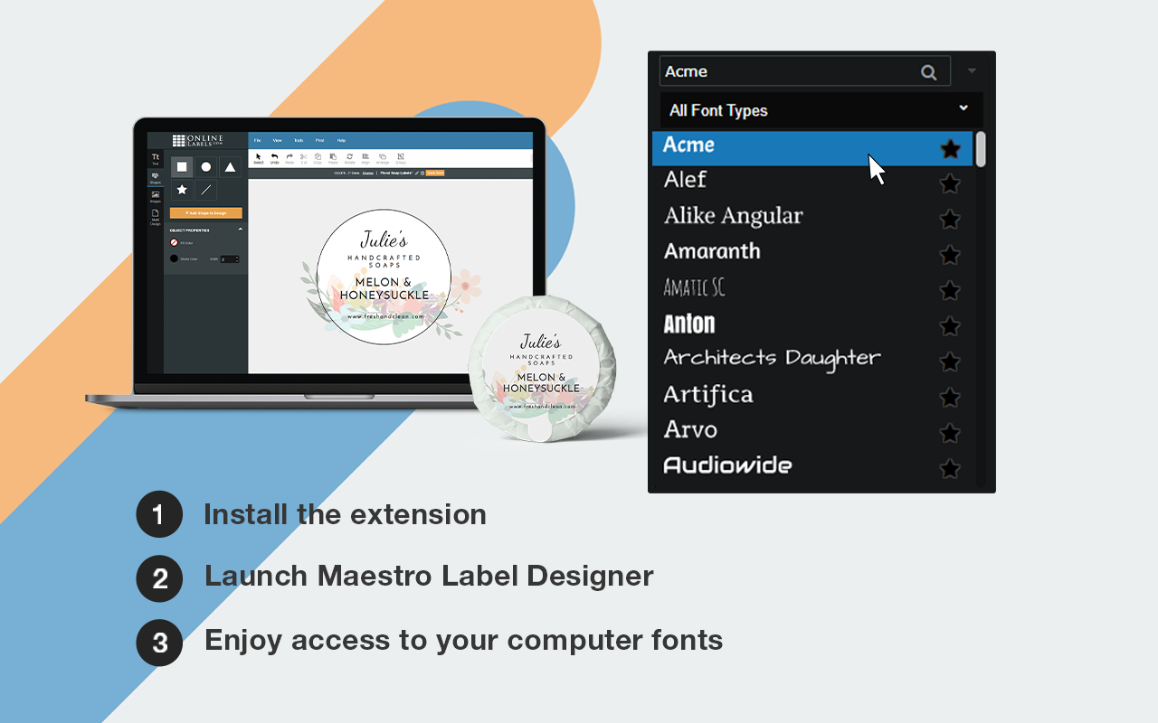Image resolution: width=1158 pixels, height=723 pixels.
Task: Open the File menu
Action: click(x=257, y=140)
